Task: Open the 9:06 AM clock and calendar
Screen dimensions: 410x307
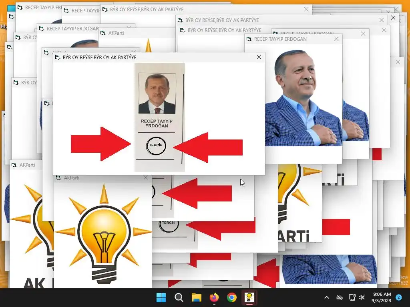Action: click(x=381, y=297)
